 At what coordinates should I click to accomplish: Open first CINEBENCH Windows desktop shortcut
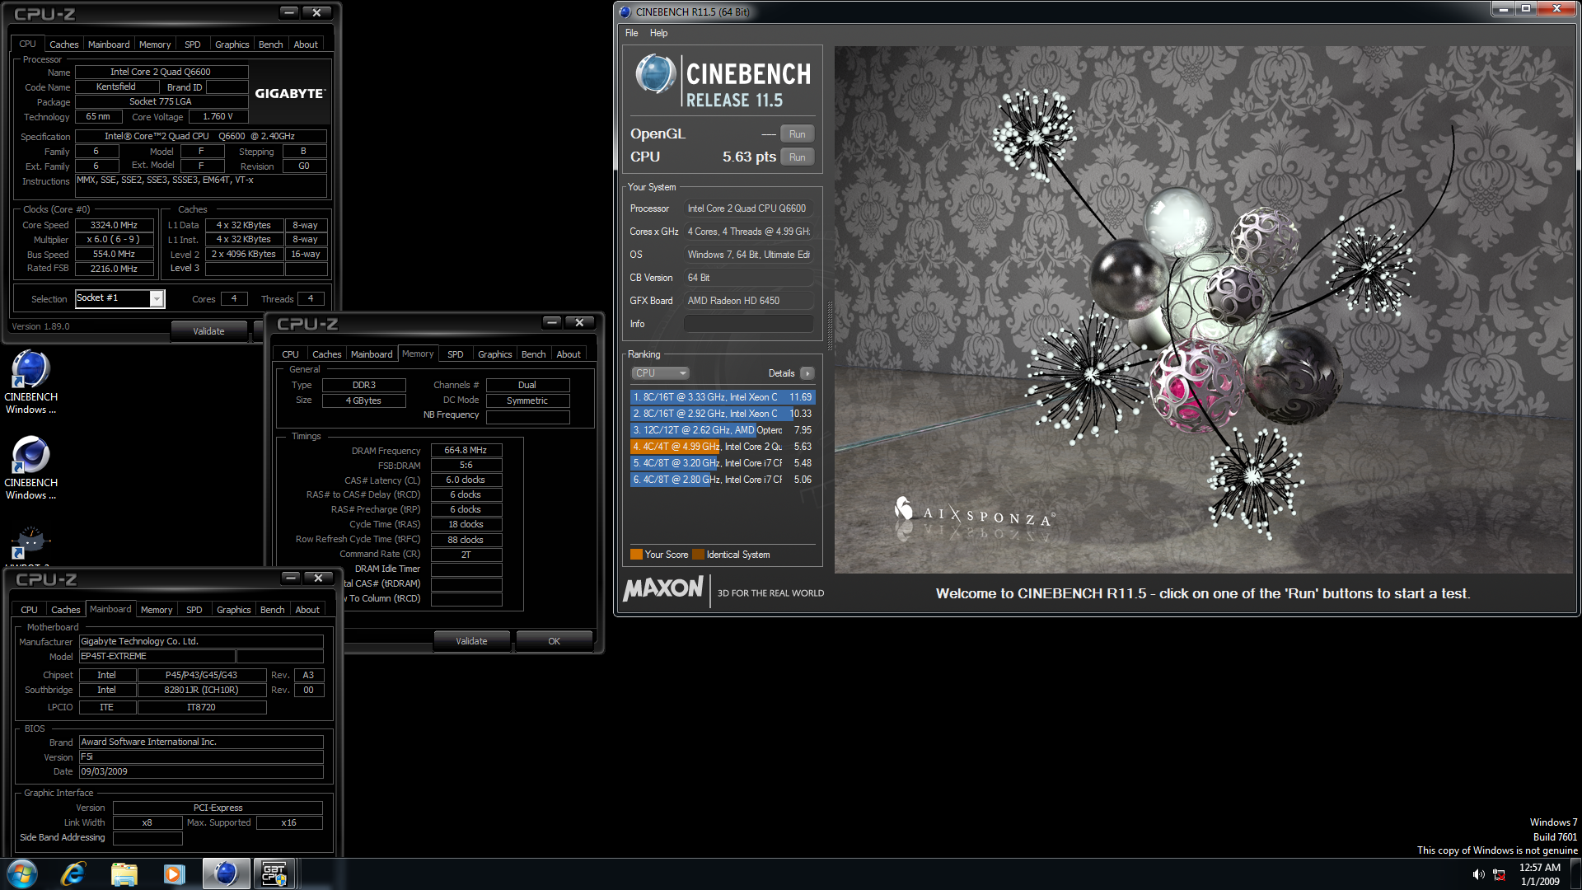(x=30, y=382)
